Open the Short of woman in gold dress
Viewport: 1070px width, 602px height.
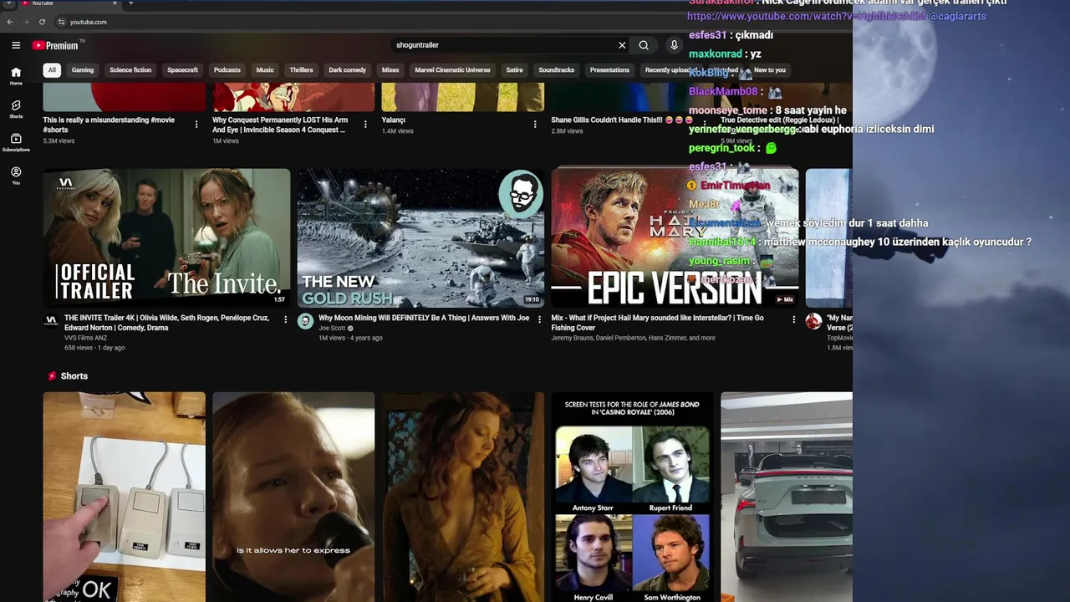pos(463,497)
